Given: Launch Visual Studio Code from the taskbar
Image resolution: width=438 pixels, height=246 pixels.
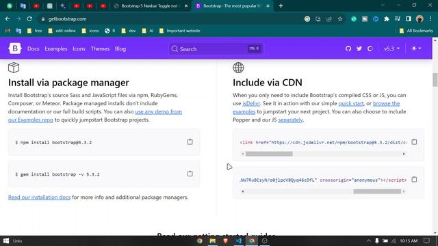Looking at the screenshot, I should (x=239, y=241).
